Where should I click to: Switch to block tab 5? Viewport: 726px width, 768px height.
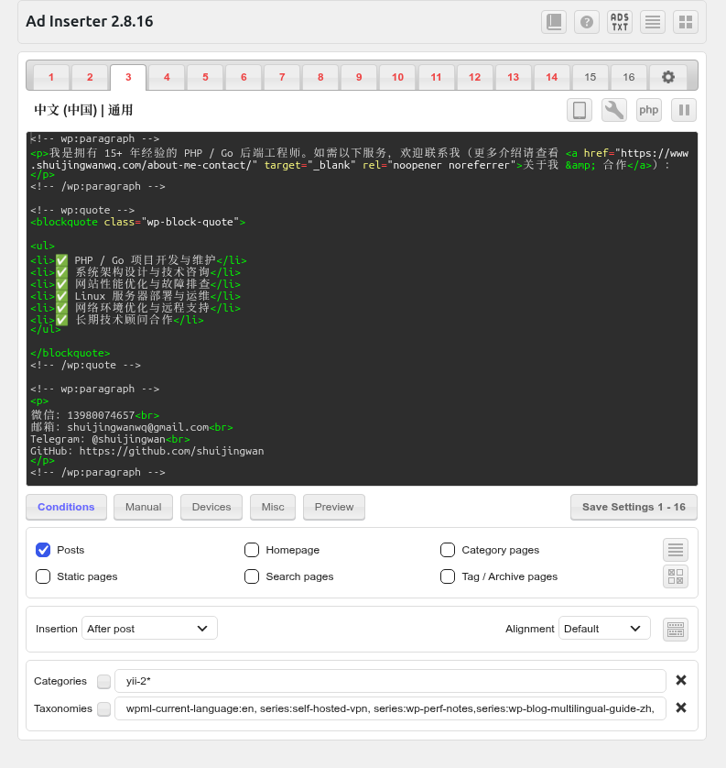205,77
